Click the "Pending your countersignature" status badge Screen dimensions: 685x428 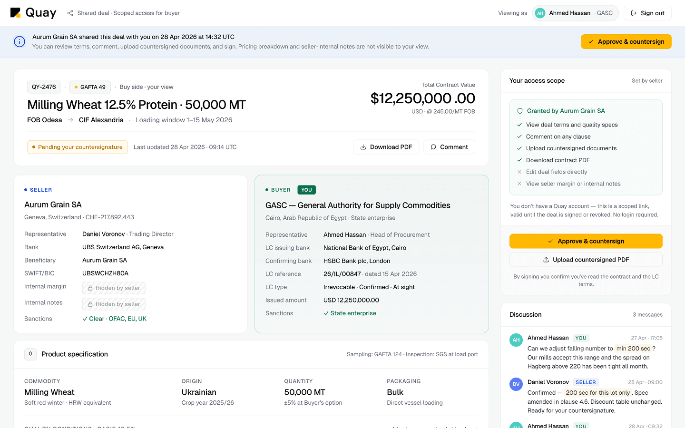(78, 147)
